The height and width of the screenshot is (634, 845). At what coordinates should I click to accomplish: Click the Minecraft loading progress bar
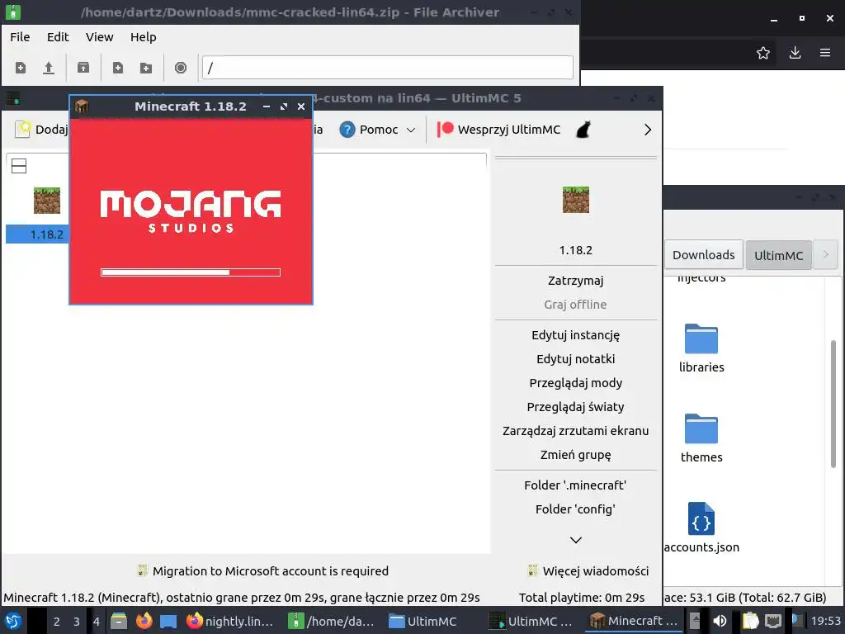191,272
